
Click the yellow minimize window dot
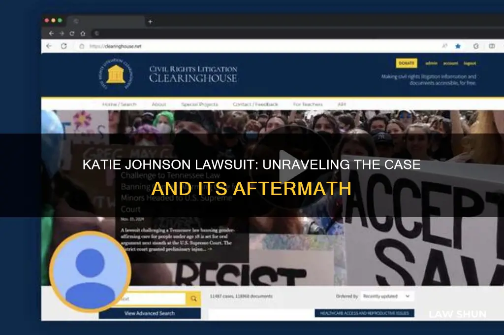(x=53, y=20)
